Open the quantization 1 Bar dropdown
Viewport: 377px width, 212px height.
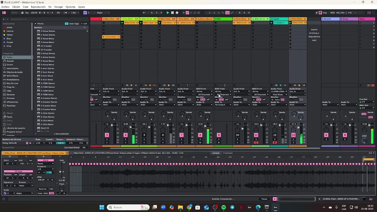click(75, 13)
